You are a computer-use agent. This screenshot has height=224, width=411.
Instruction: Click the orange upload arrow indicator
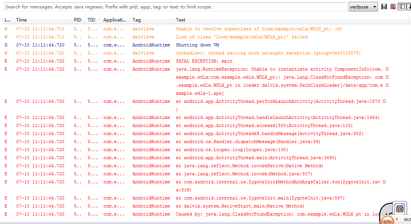pyautogui.click(x=397, y=219)
